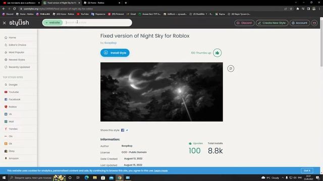Viewport: 323px width, 181px height.
Task: Open the browser extensions puzzle icon
Action: 297,9
